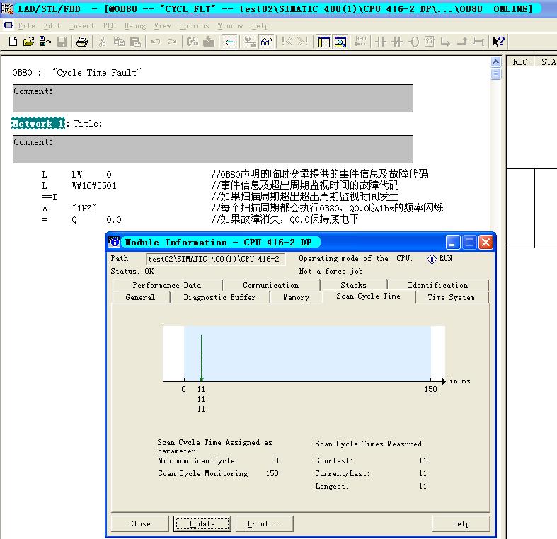Click the context Help arrow icon
Viewport: 557px width, 539px height.
498,42
